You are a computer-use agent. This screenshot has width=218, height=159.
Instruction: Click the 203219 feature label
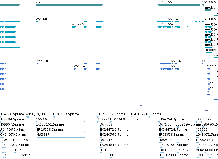click(183, 140)
